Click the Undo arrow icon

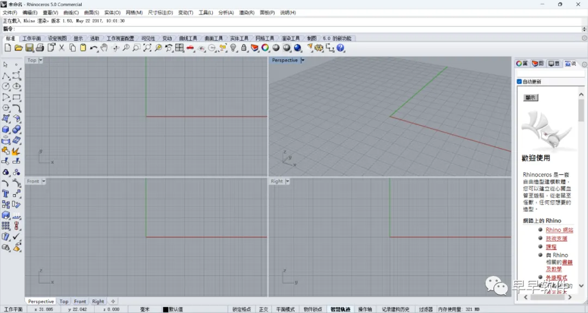click(94, 48)
